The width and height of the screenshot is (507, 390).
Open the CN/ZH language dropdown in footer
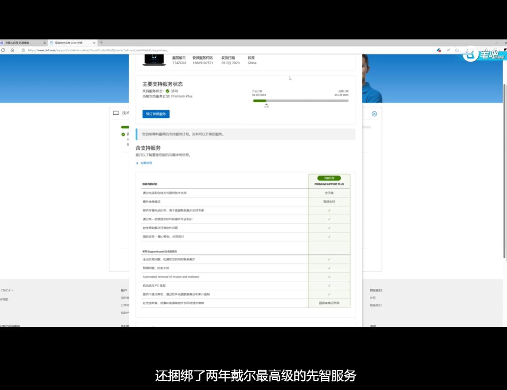tap(7, 290)
